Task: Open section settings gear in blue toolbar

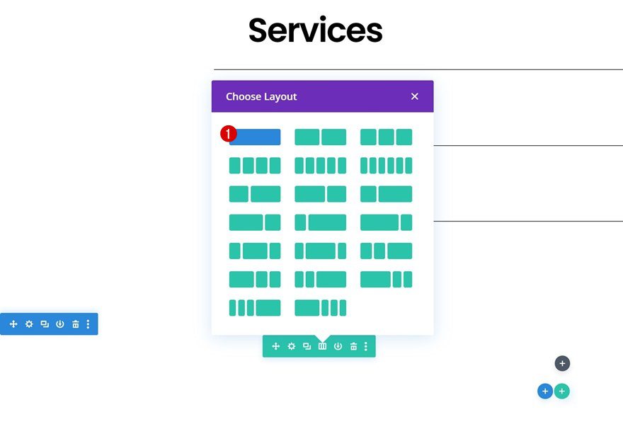Action: [29, 324]
